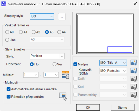Click the Měřítko label
The width and height of the screenshot is (139, 111).
pyautogui.click(x=9, y=75)
